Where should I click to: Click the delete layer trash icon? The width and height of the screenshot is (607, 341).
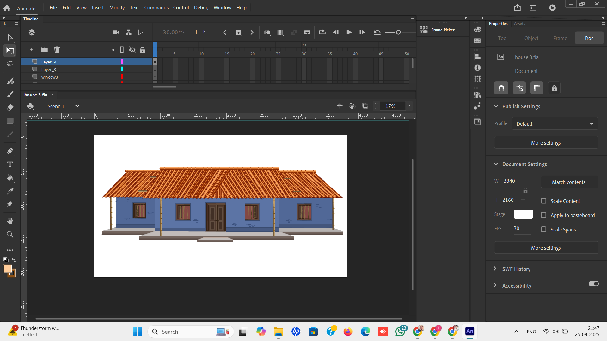pos(57,50)
